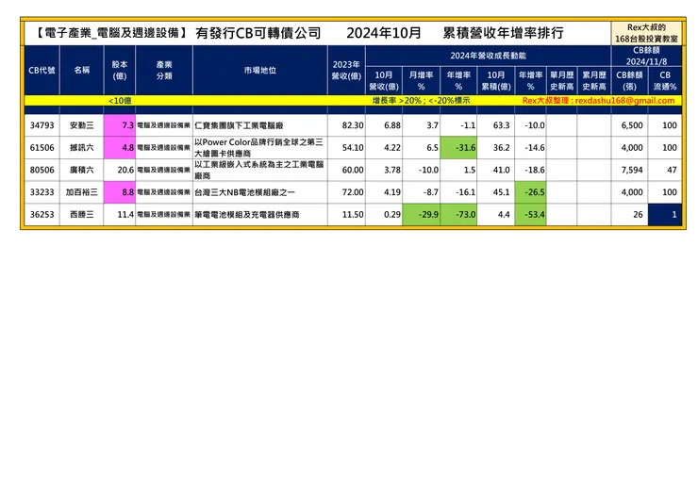698x493 pixels.
Task: Click the CB餘額(張) column header
Action: pyautogui.click(x=629, y=80)
